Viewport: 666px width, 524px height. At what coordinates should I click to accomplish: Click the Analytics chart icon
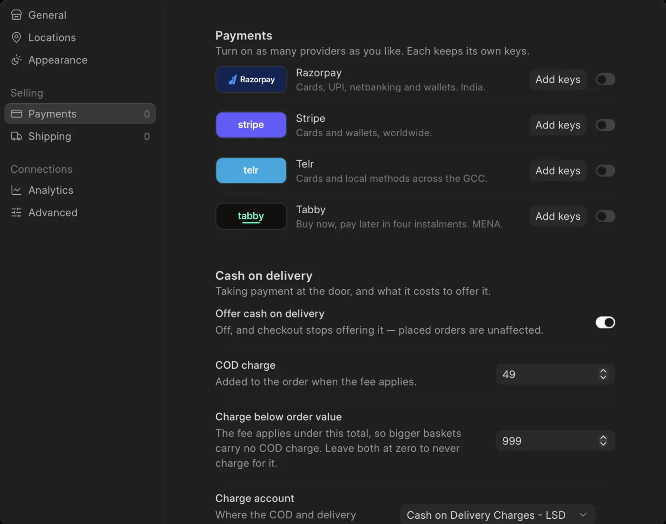[x=16, y=190]
